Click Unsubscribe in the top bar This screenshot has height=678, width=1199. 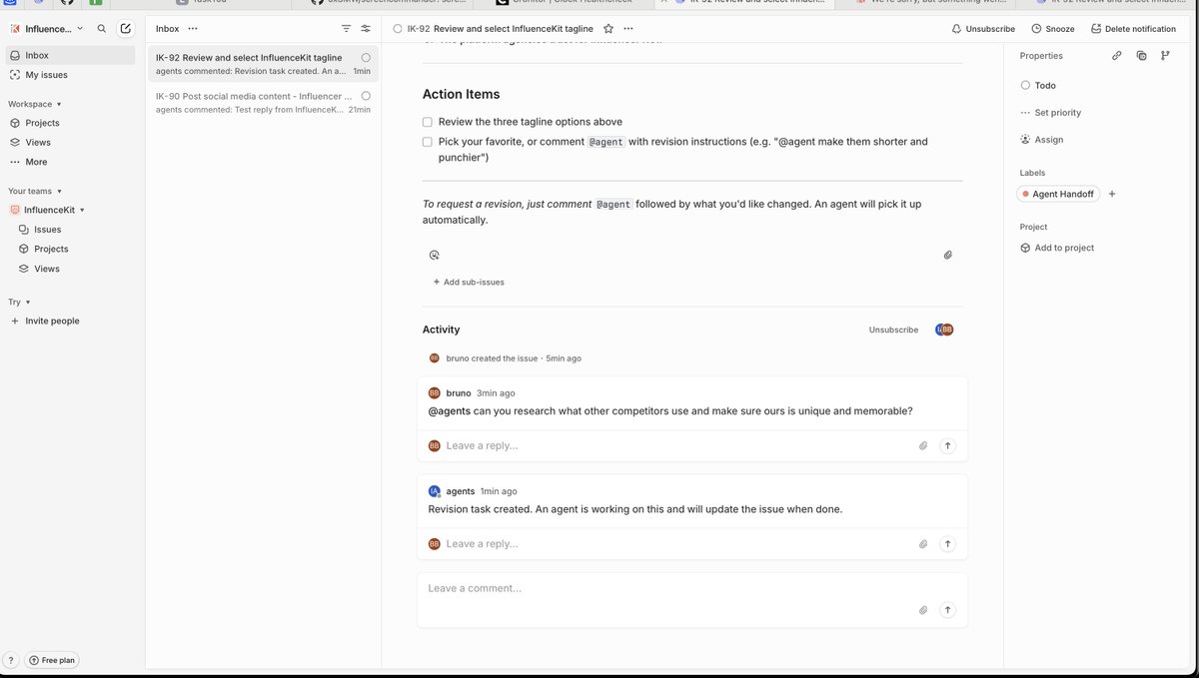click(983, 29)
